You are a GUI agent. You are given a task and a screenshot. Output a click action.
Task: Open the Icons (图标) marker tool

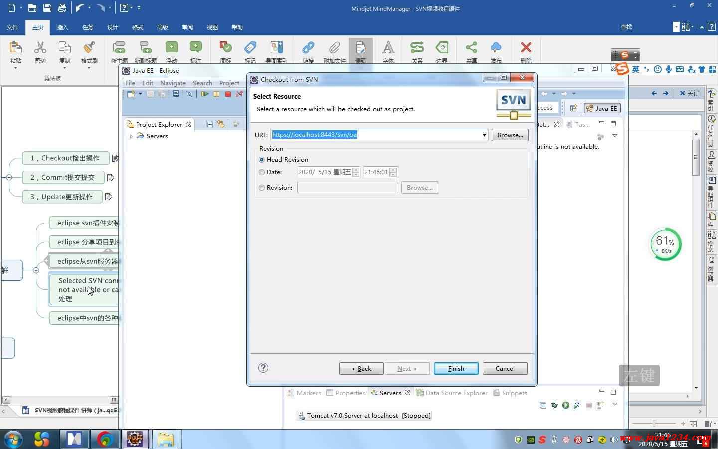click(x=226, y=47)
